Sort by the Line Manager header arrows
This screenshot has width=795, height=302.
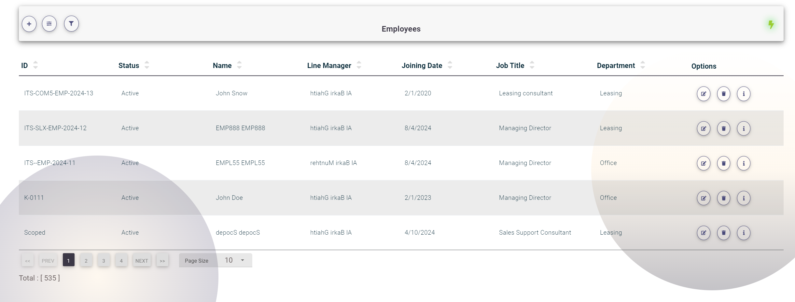(359, 65)
